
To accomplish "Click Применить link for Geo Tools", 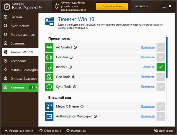I will tap(148, 77).
